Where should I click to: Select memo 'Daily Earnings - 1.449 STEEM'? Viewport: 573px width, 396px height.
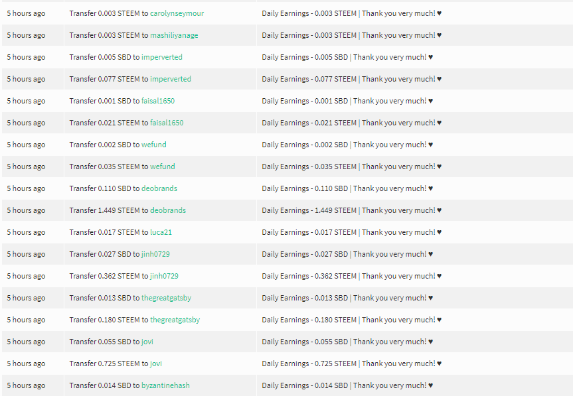309,210
